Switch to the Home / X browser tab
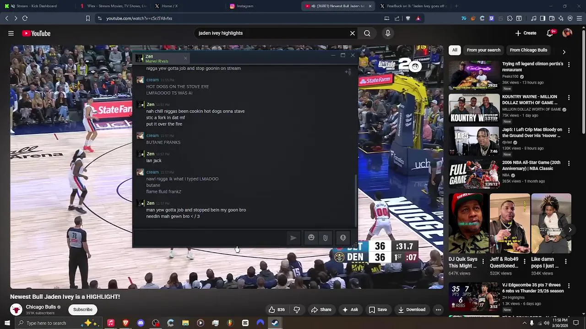Image resolution: width=586 pixels, height=329 pixels. pos(187,6)
